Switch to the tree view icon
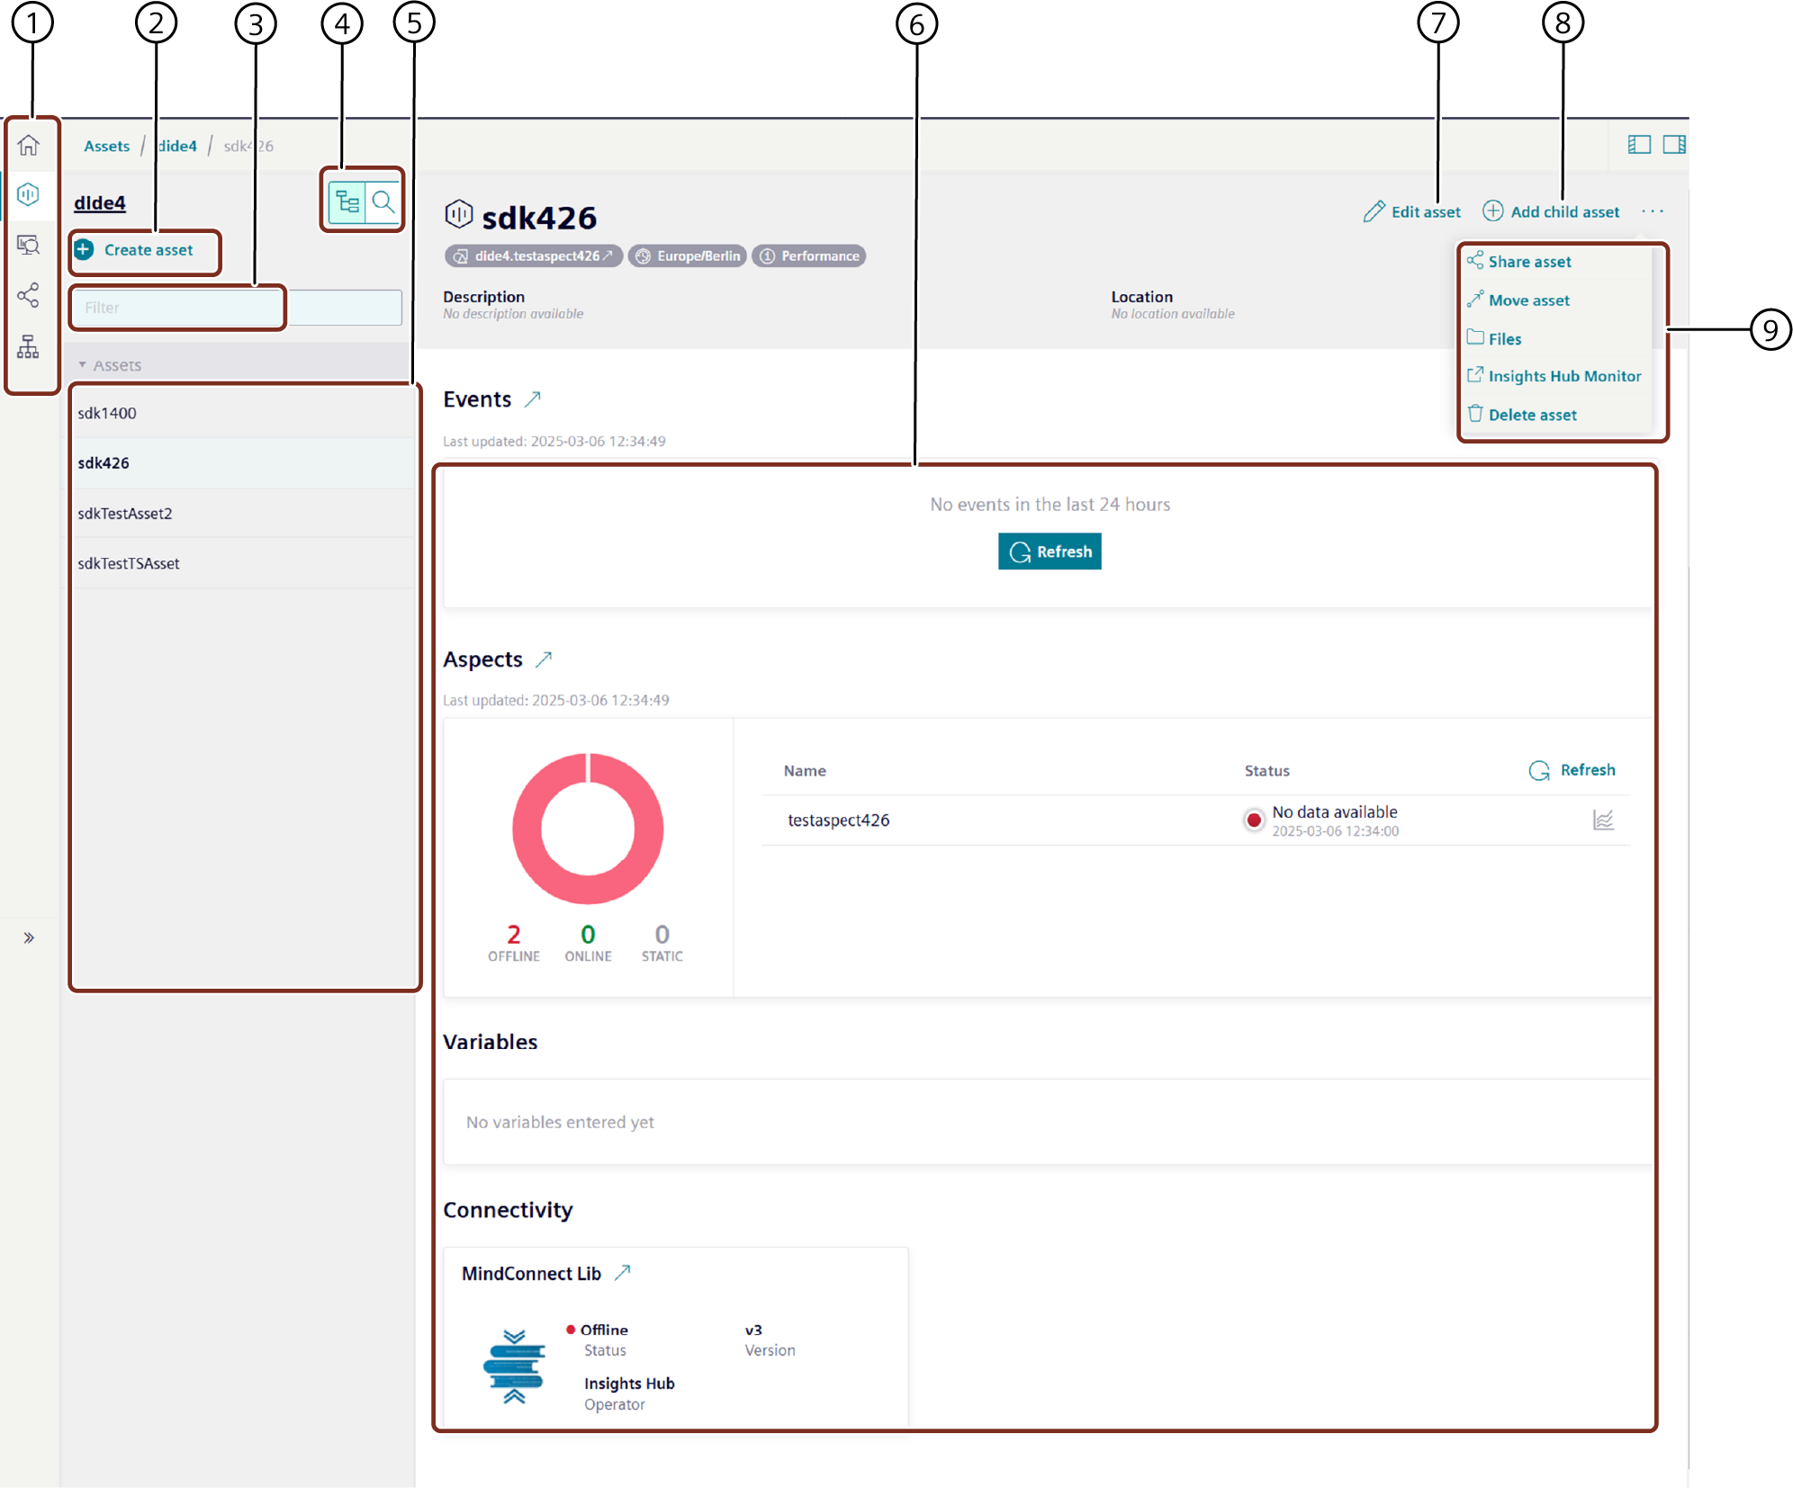The image size is (1793, 1488). pyautogui.click(x=347, y=202)
